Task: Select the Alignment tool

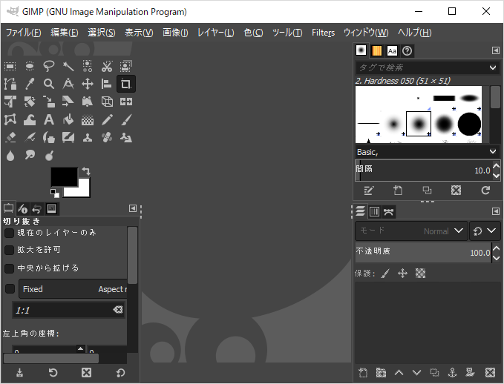Action: [x=107, y=84]
